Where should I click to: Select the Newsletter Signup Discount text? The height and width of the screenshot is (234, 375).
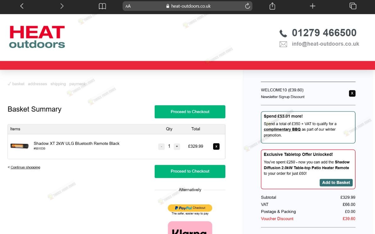click(x=283, y=97)
